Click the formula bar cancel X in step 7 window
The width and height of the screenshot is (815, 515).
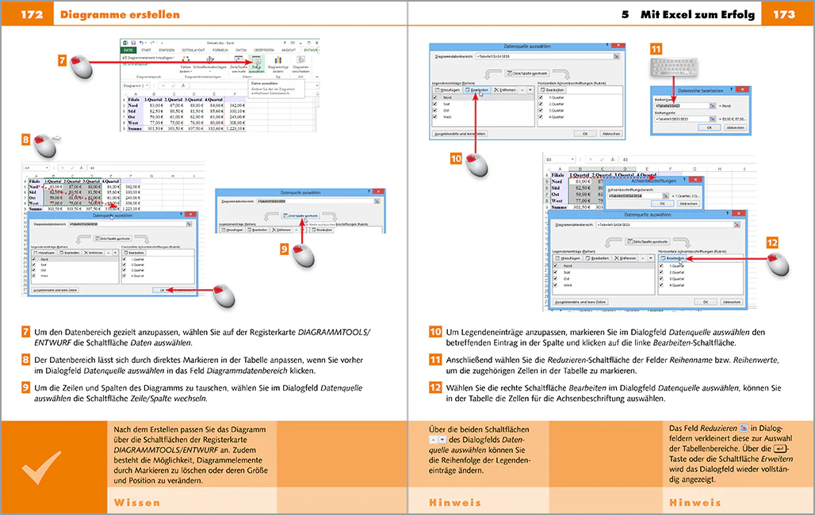[163, 86]
